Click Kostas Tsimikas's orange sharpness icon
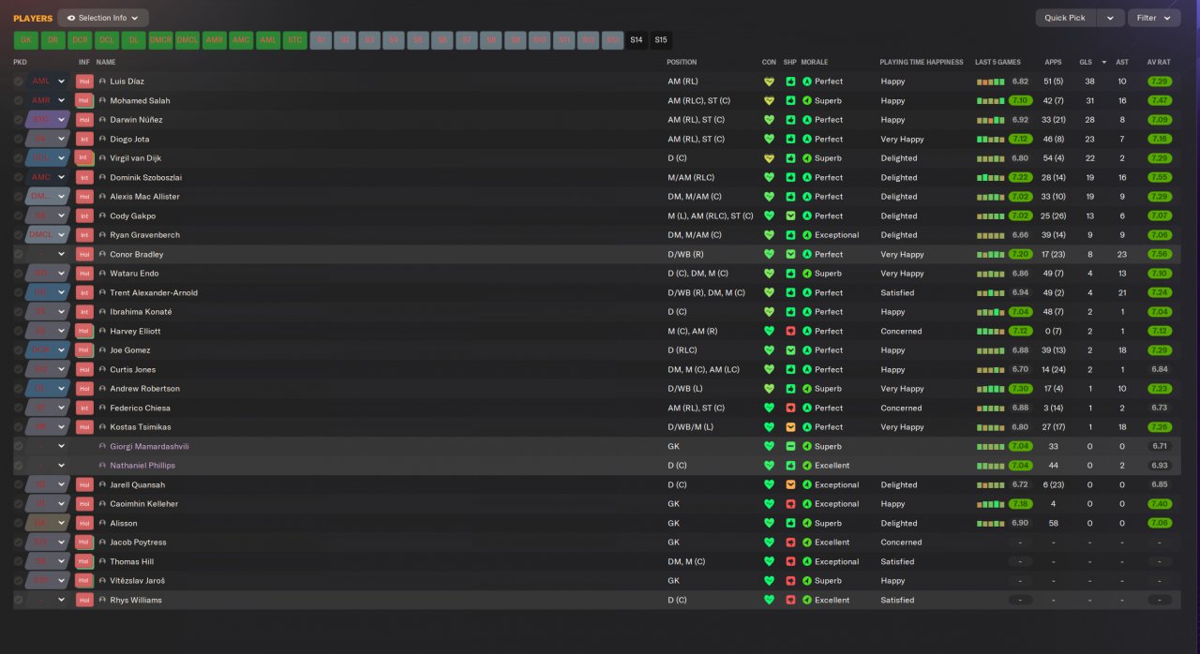 (790, 427)
